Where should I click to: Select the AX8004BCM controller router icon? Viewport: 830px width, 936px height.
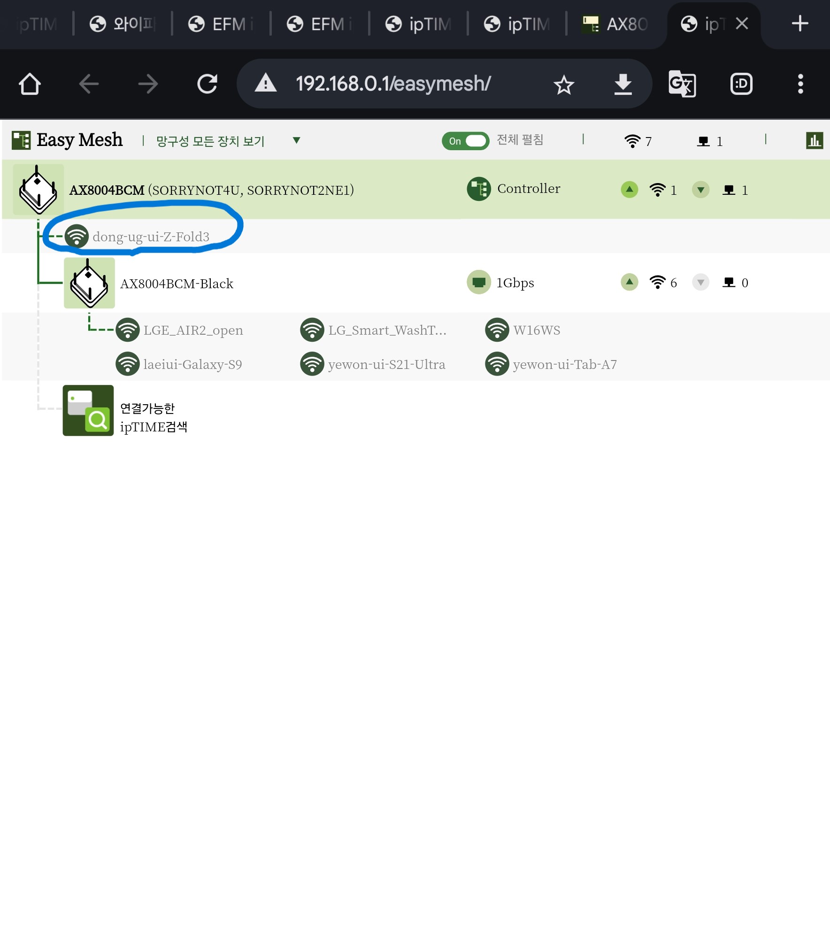[x=38, y=190]
